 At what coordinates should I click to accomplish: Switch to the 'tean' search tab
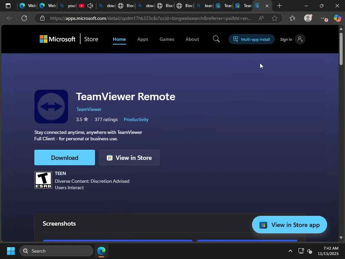pyautogui.click(x=205, y=6)
